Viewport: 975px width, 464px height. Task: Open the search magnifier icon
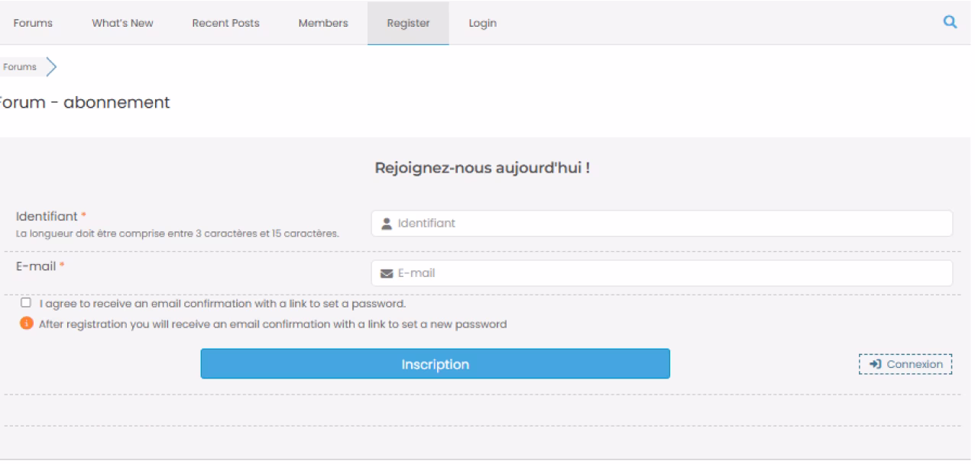pyautogui.click(x=951, y=23)
